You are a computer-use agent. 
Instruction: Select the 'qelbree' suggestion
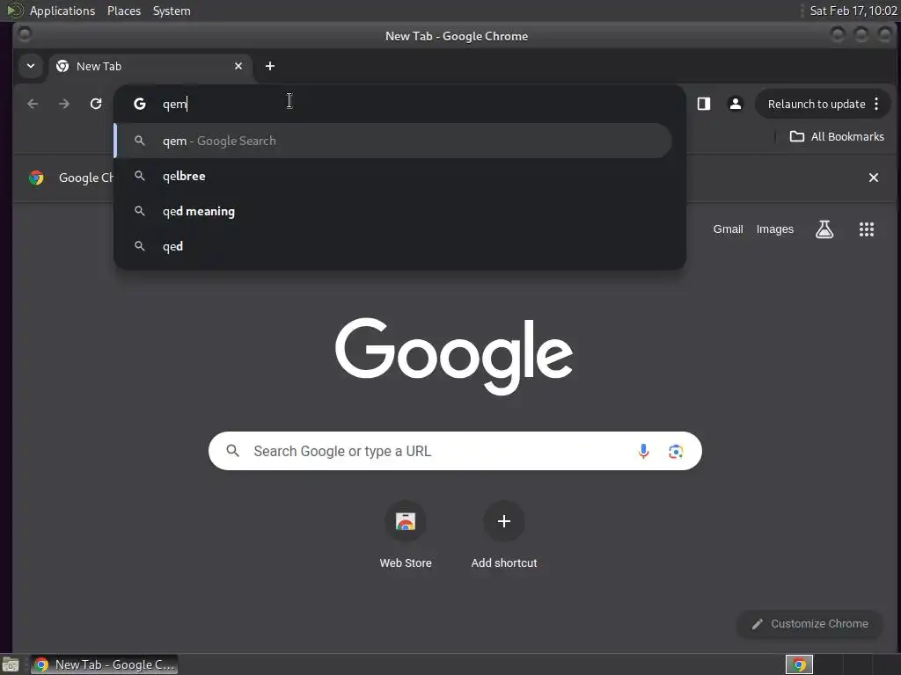coord(393,176)
